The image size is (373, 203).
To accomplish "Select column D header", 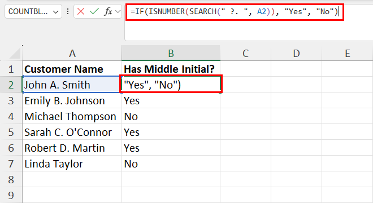I will click(x=296, y=53).
